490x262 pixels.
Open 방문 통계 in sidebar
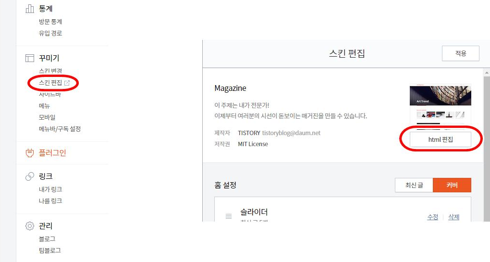click(50, 22)
